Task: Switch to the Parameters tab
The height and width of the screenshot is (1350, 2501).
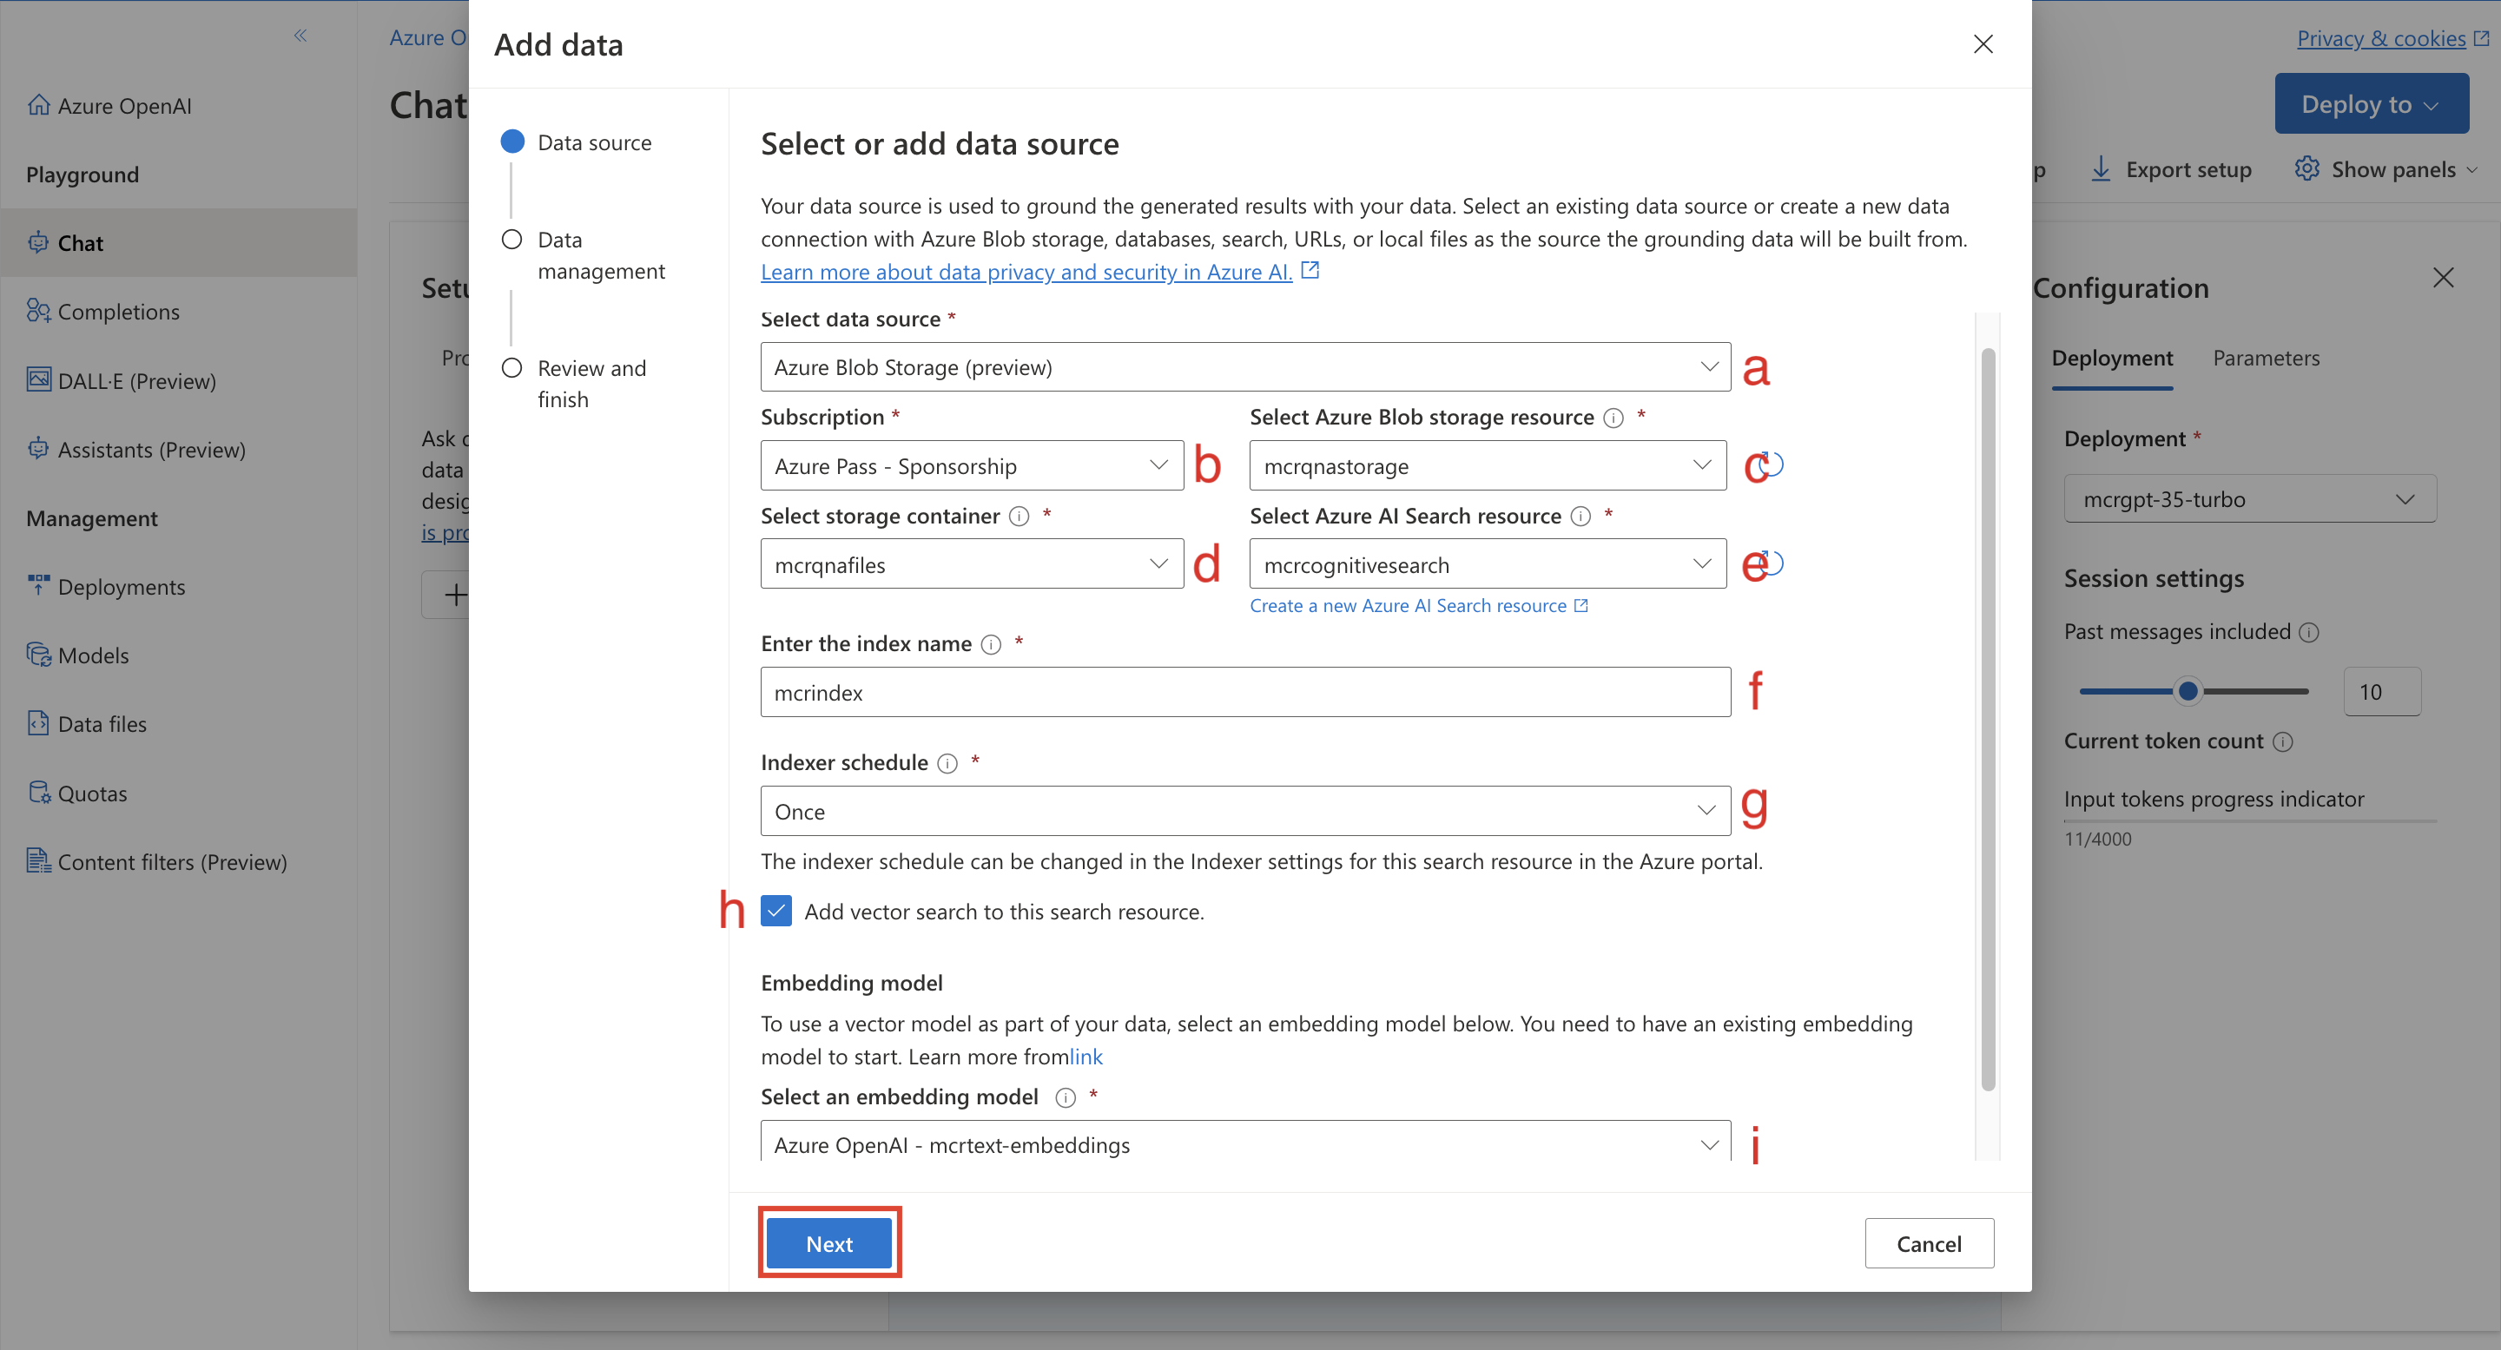Action: pyautogui.click(x=2266, y=359)
